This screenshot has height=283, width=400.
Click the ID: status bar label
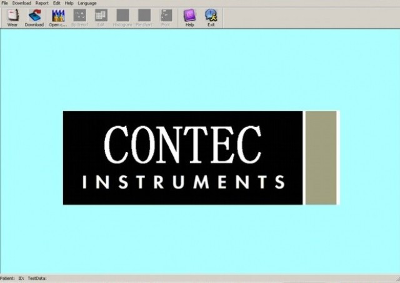click(x=21, y=278)
